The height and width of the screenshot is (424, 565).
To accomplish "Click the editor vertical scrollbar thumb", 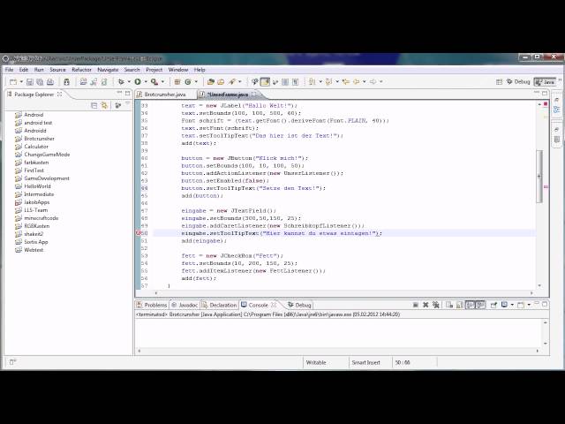I will 539,177.
